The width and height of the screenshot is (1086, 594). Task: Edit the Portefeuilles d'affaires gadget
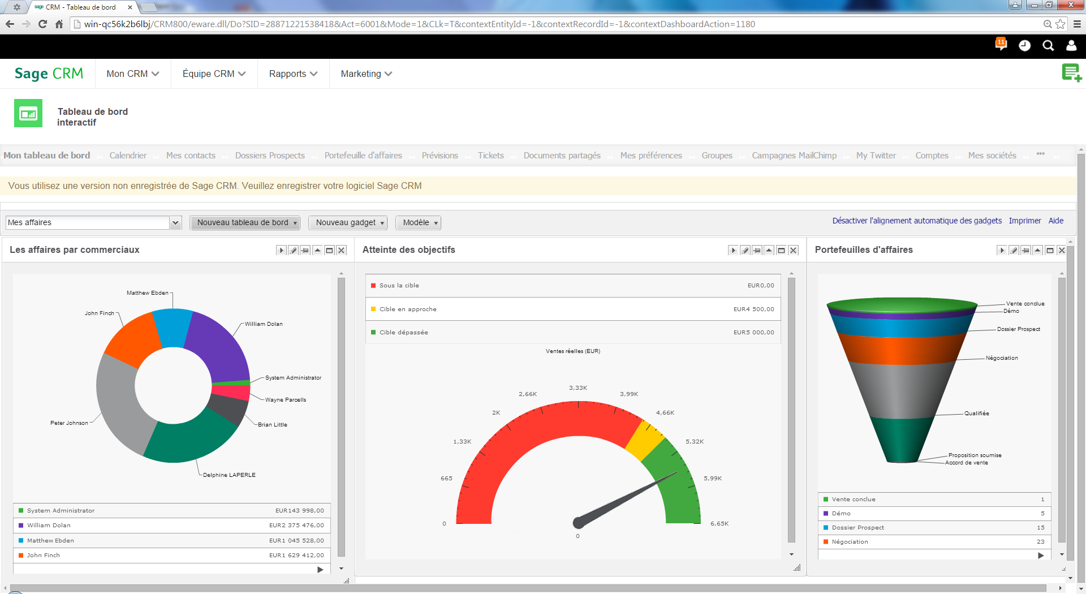point(1014,250)
